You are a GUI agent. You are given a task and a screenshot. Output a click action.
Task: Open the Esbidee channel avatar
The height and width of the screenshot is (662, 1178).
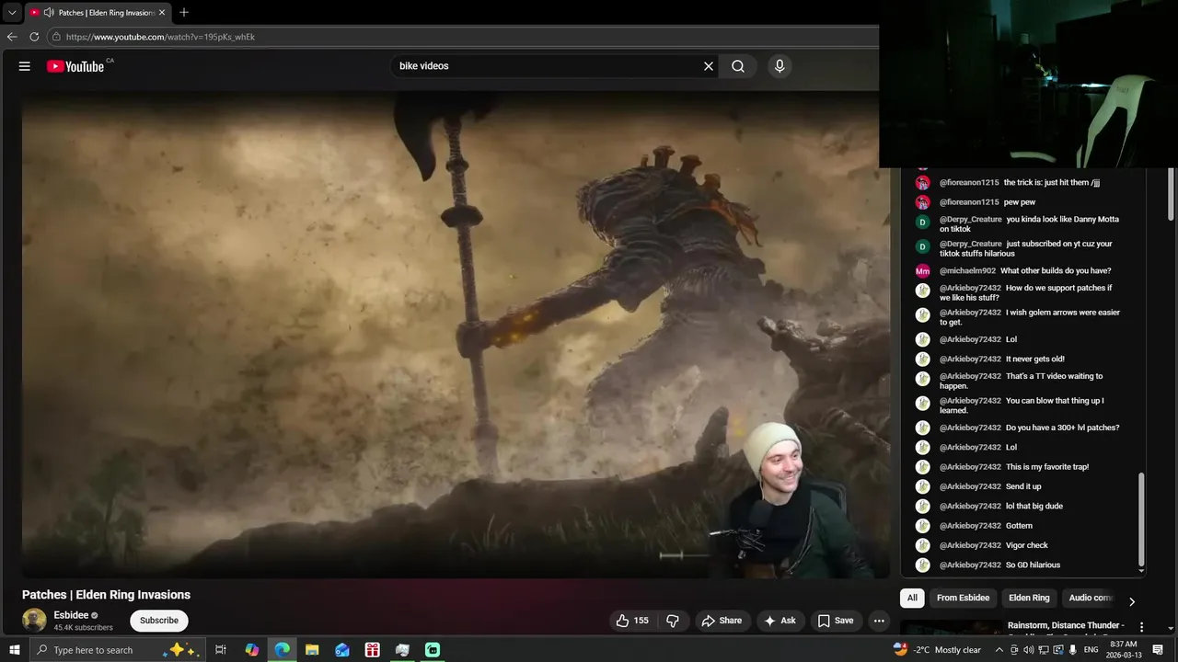pyautogui.click(x=34, y=620)
